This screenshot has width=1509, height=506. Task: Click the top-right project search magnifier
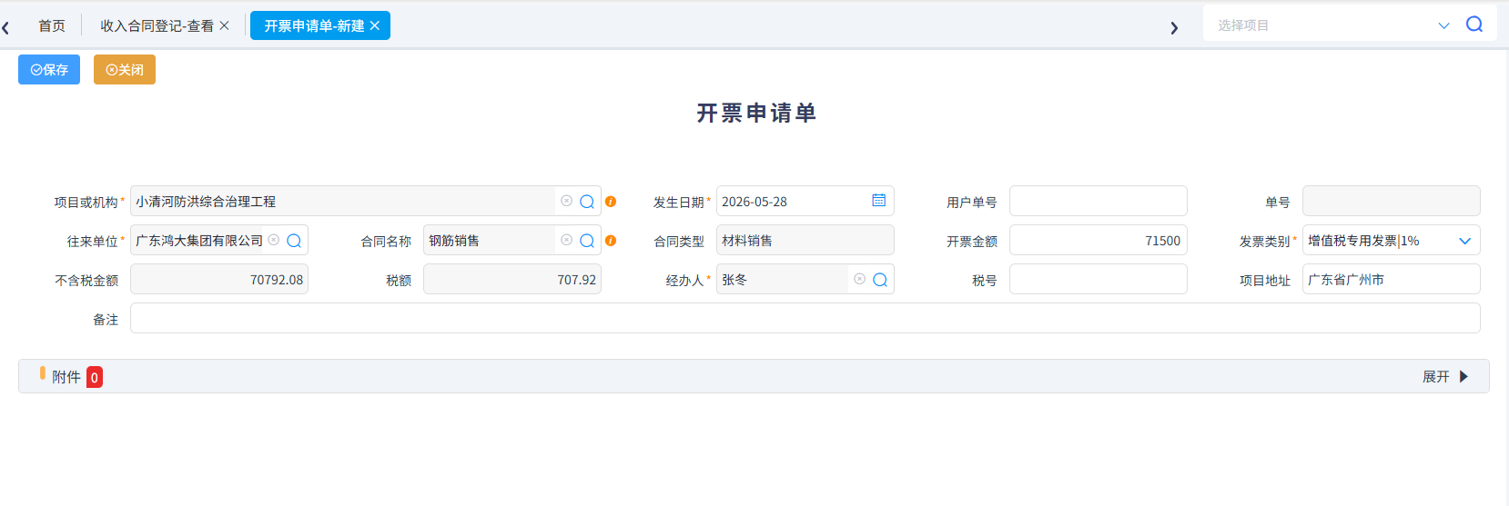click(x=1474, y=25)
